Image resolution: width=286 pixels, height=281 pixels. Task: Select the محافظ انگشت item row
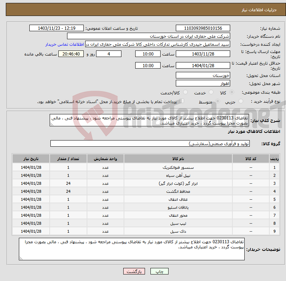146,191
